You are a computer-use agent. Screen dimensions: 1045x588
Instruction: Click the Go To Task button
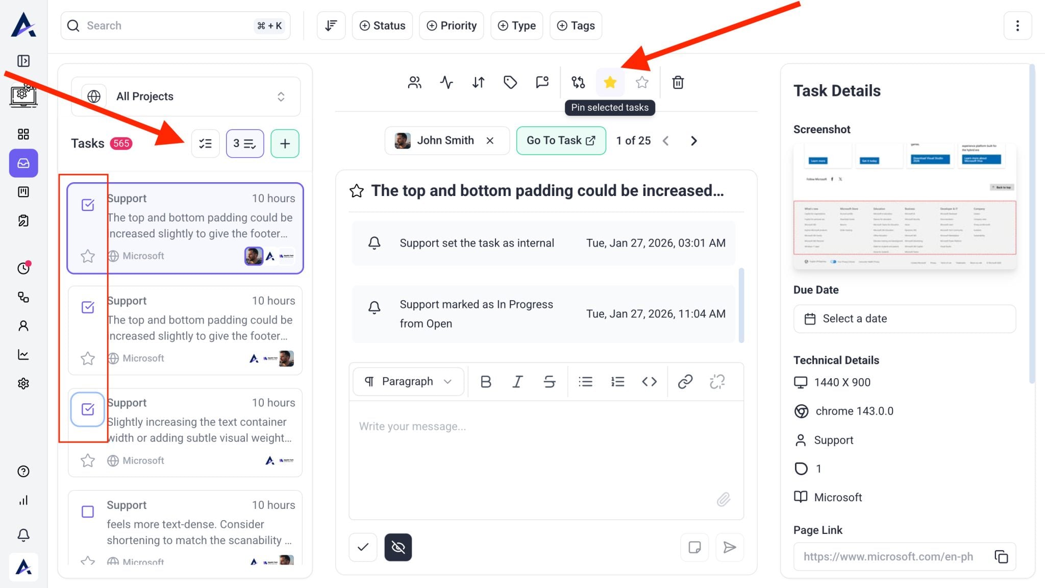pyautogui.click(x=561, y=140)
